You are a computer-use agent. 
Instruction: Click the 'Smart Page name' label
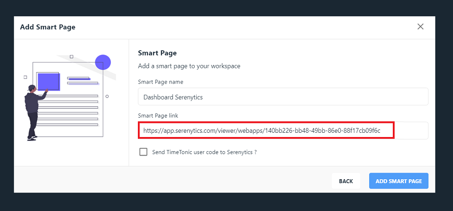pyautogui.click(x=161, y=82)
